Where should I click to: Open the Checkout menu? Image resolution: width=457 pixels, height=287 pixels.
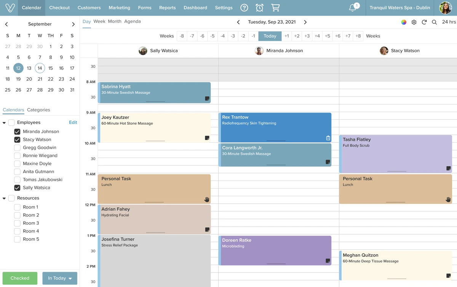(59, 8)
